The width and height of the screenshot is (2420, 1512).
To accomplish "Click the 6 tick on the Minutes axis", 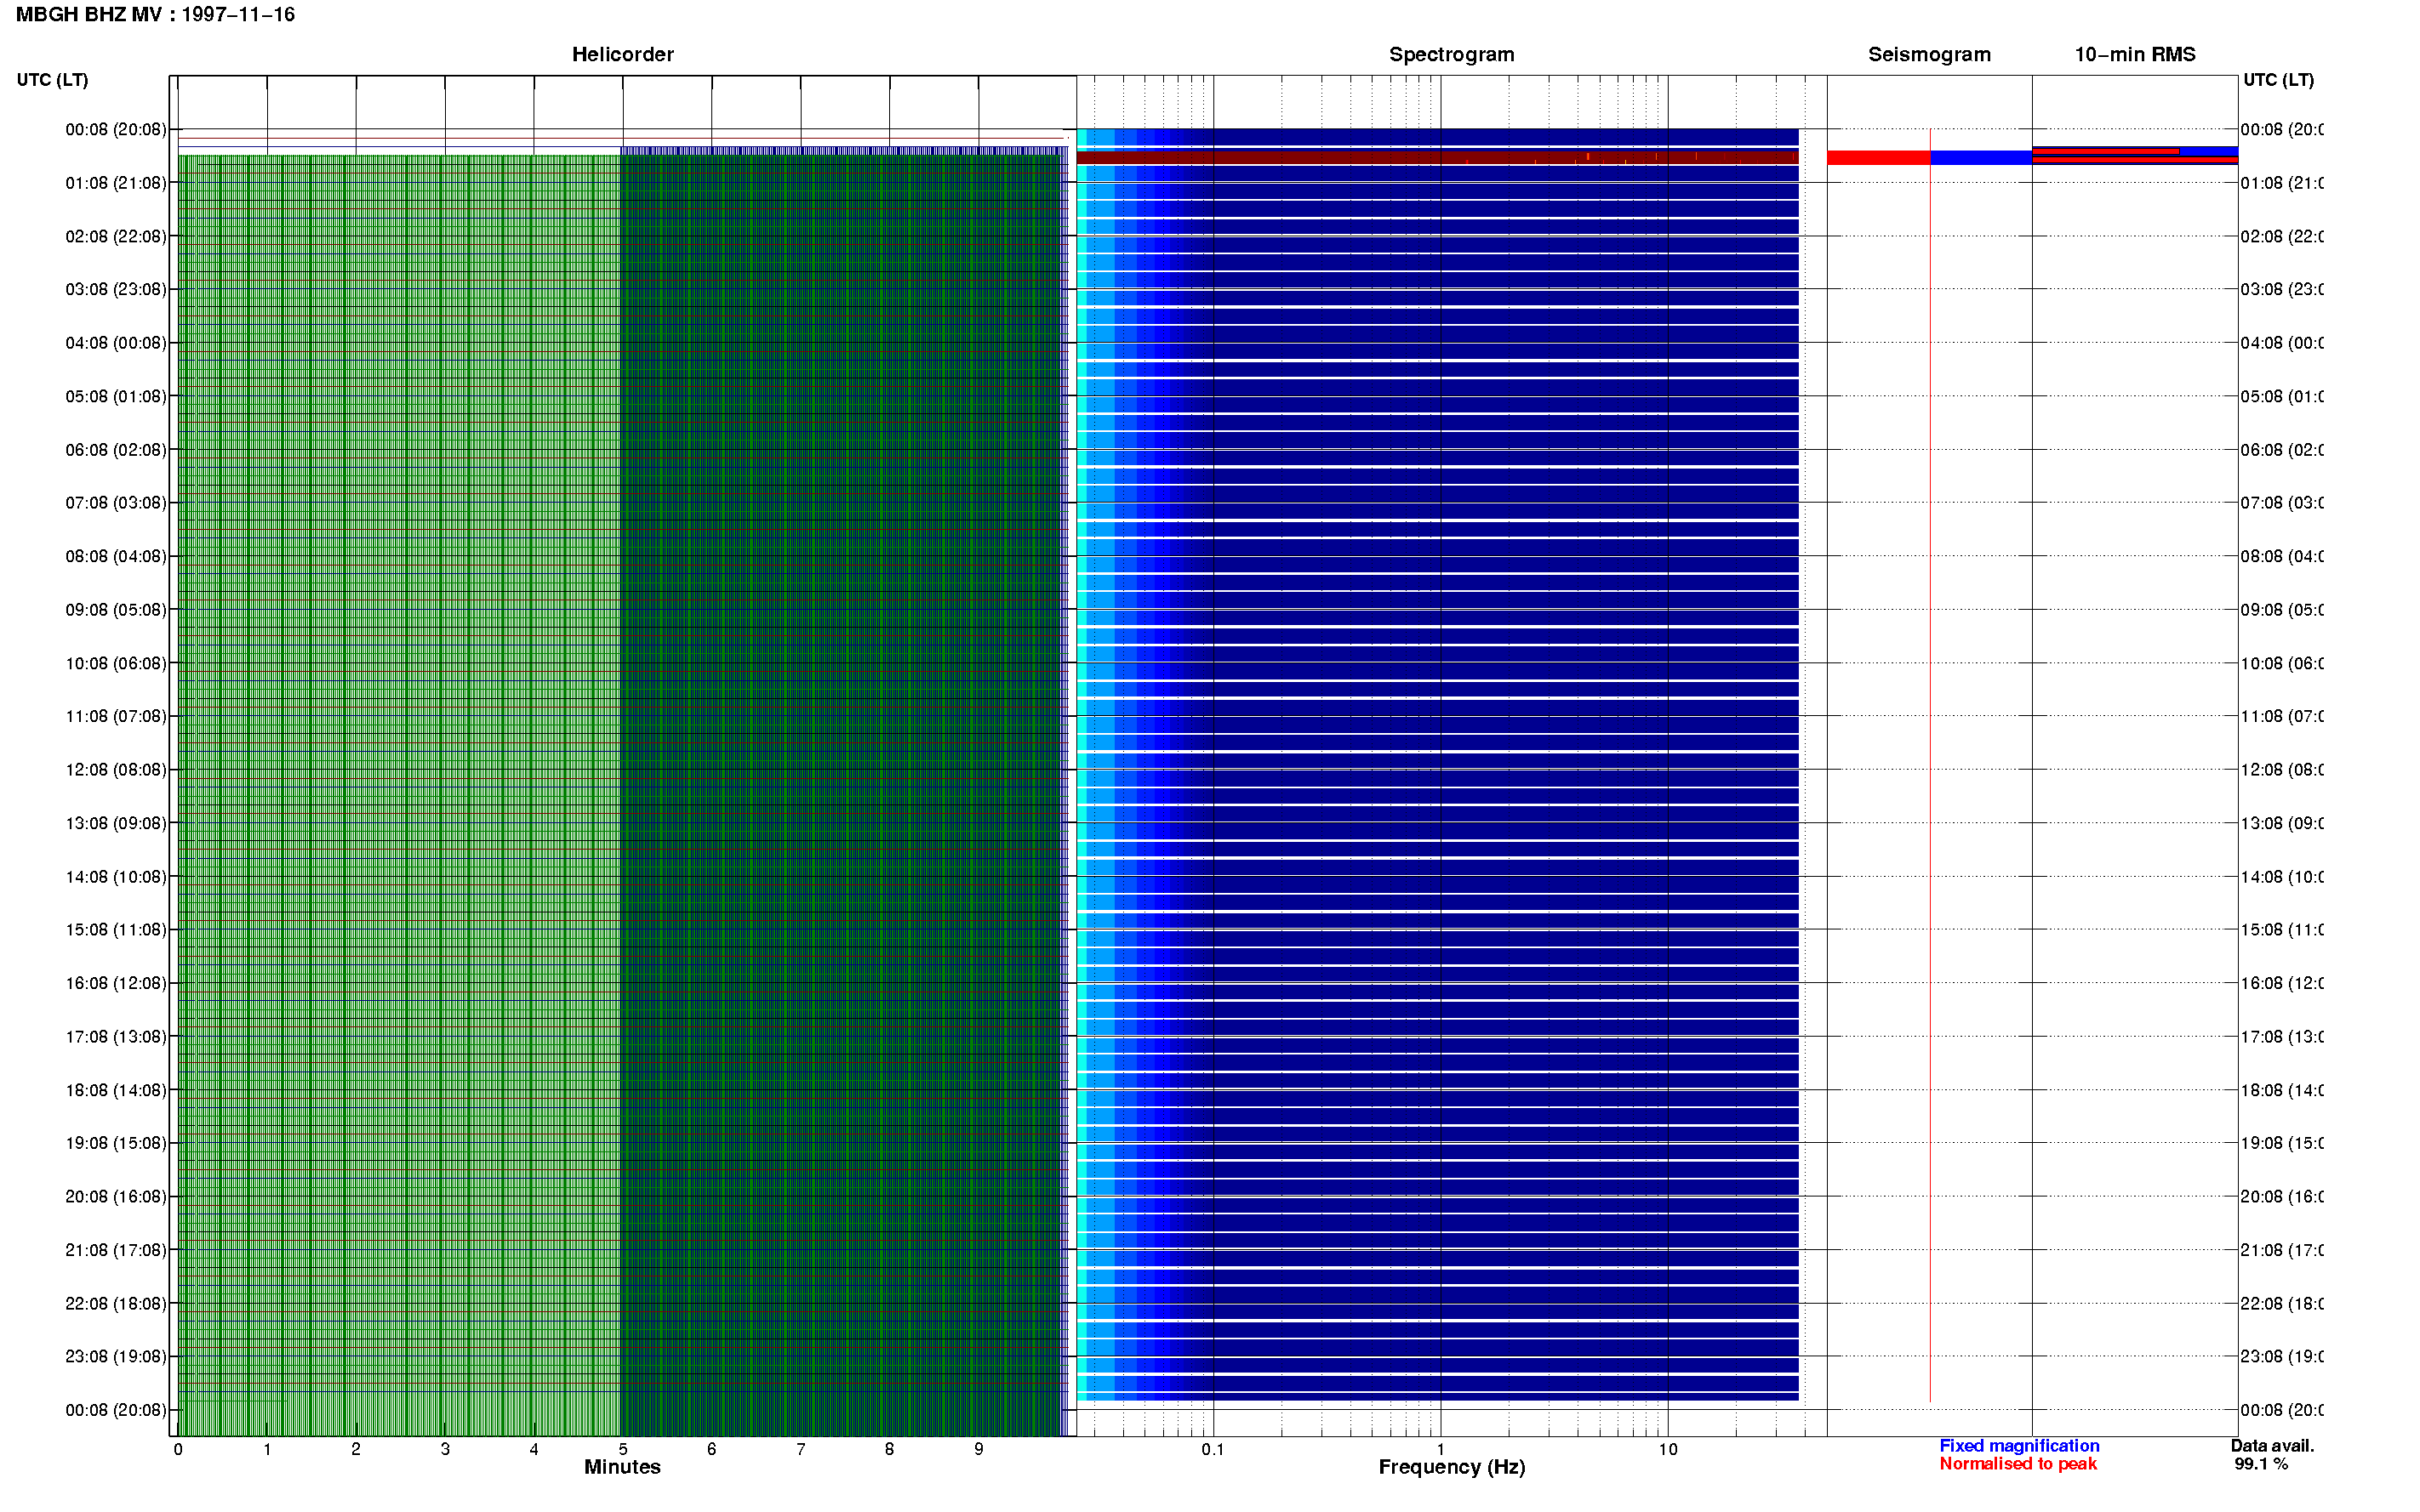I will pos(712,1449).
